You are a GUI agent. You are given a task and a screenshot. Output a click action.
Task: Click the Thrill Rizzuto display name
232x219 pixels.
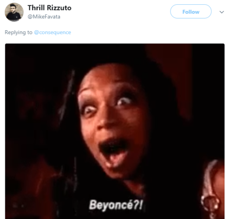point(49,8)
